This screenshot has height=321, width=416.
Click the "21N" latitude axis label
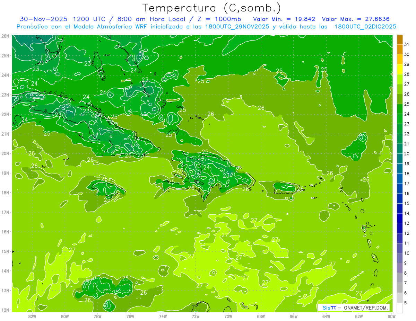pyautogui.click(x=5, y=134)
